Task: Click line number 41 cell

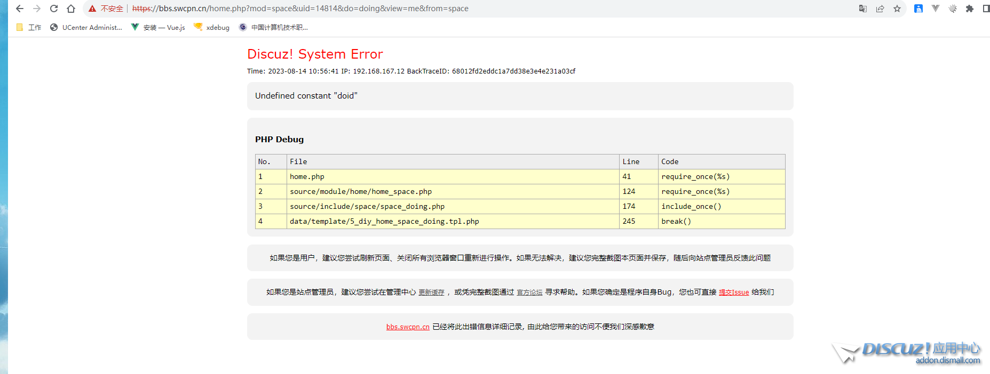Action: point(639,176)
